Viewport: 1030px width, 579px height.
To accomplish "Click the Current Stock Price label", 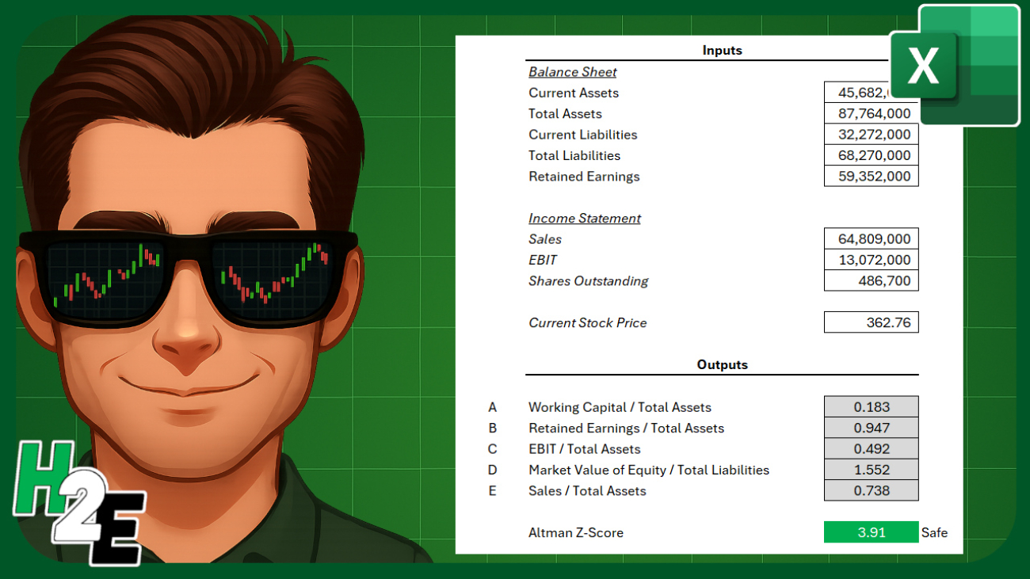I will click(587, 322).
